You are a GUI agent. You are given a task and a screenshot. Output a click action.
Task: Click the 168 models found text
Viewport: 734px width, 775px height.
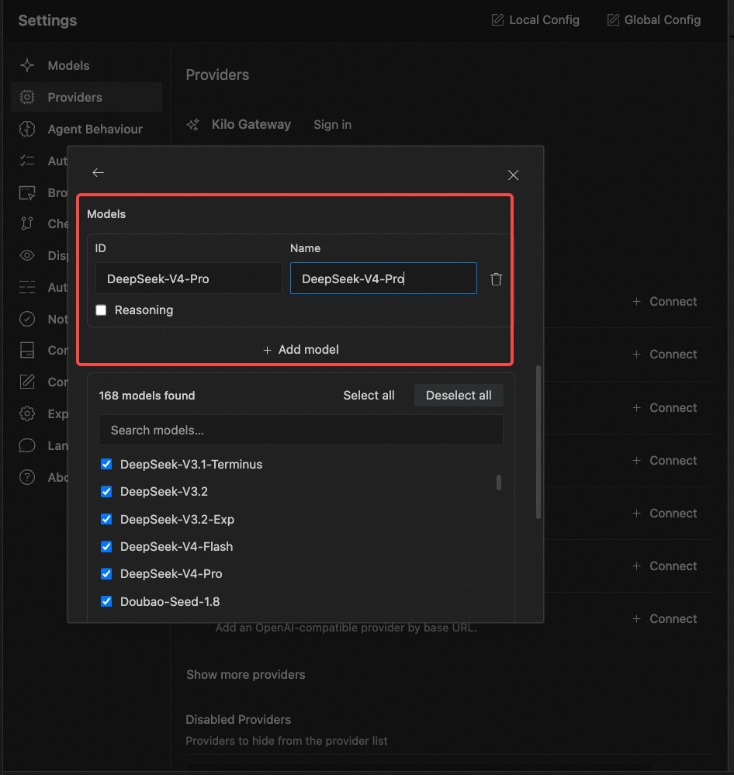click(147, 396)
